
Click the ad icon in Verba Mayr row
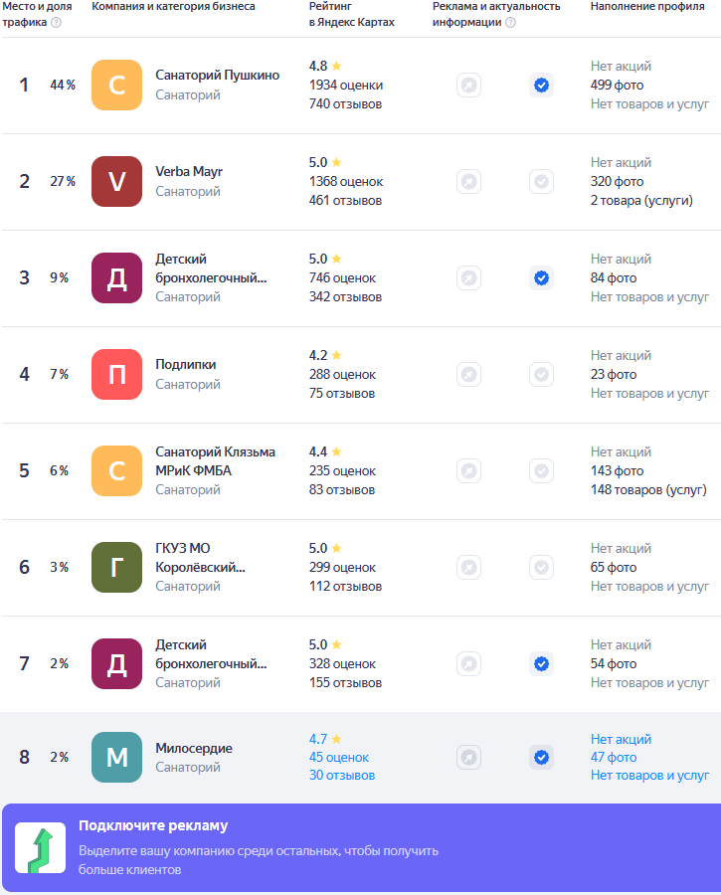click(468, 182)
